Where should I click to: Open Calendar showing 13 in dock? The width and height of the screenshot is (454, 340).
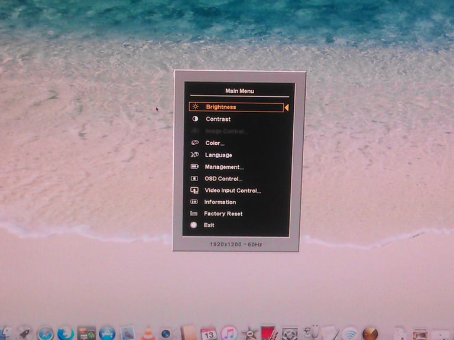coord(209,334)
